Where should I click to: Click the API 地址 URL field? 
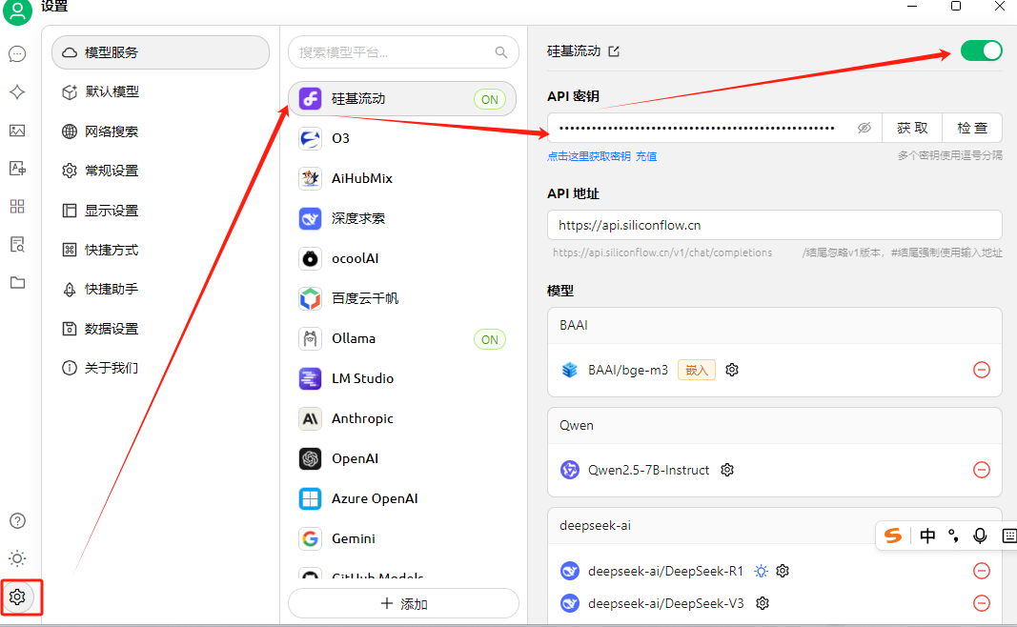pyautogui.click(x=774, y=225)
